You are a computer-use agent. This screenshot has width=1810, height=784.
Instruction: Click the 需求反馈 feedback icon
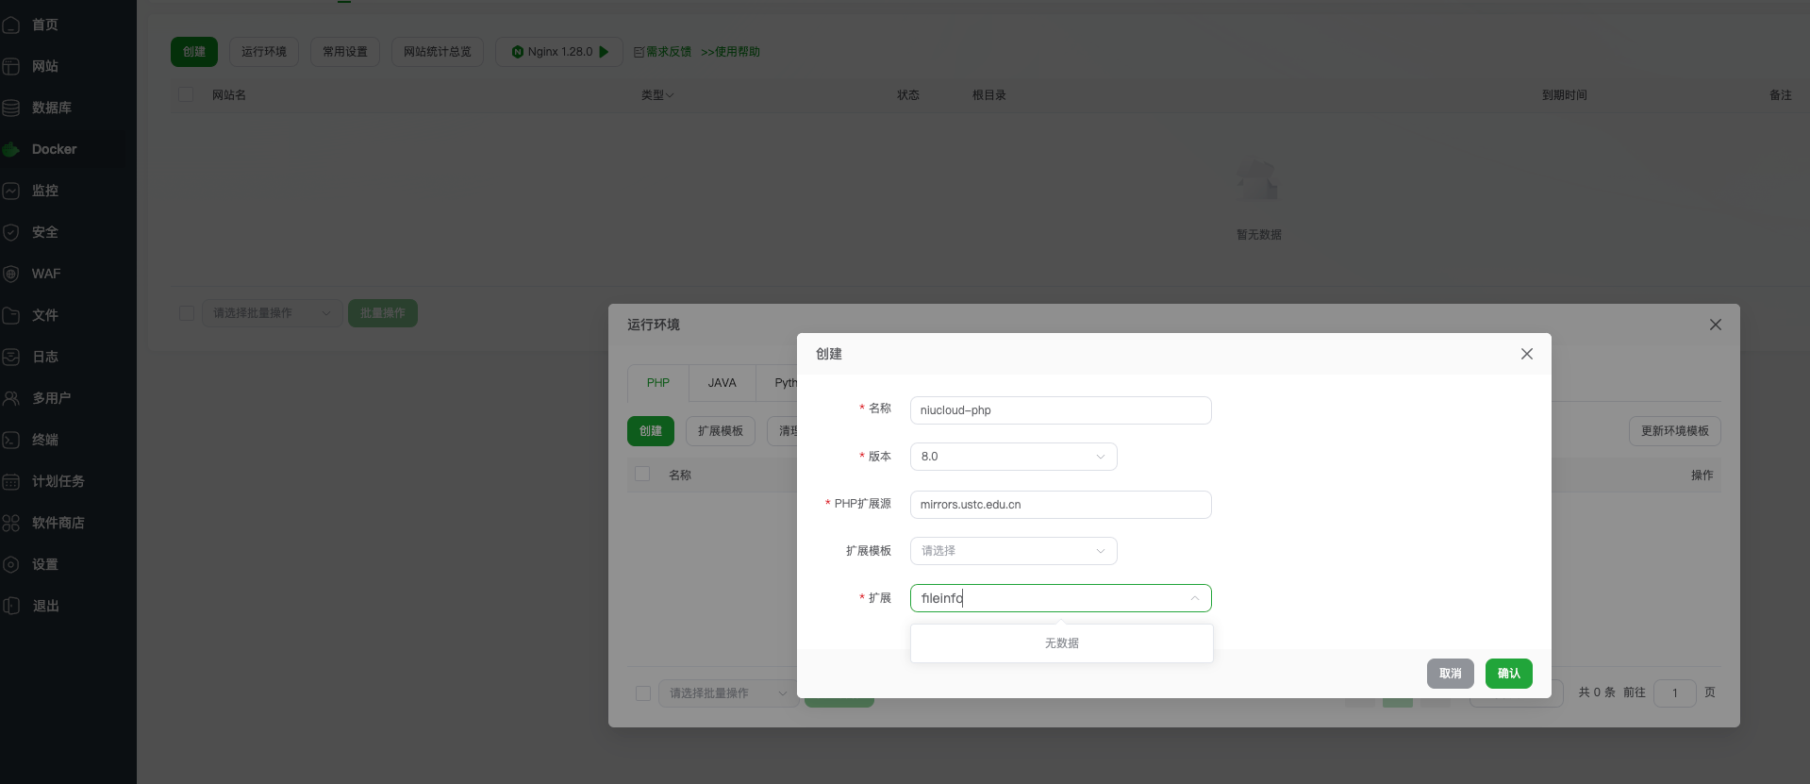639,52
